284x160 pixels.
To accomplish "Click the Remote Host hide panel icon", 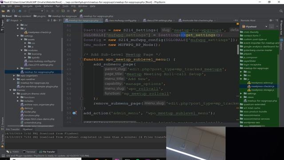I will point(276,20).
